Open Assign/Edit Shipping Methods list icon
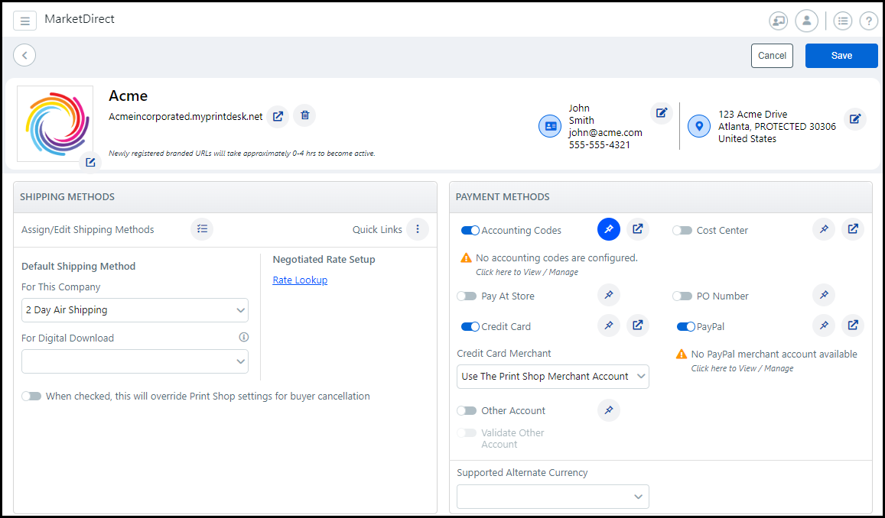This screenshot has height=518, width=885. 202,229
